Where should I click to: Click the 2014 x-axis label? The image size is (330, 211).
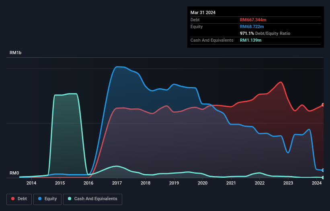pos(31,183)
